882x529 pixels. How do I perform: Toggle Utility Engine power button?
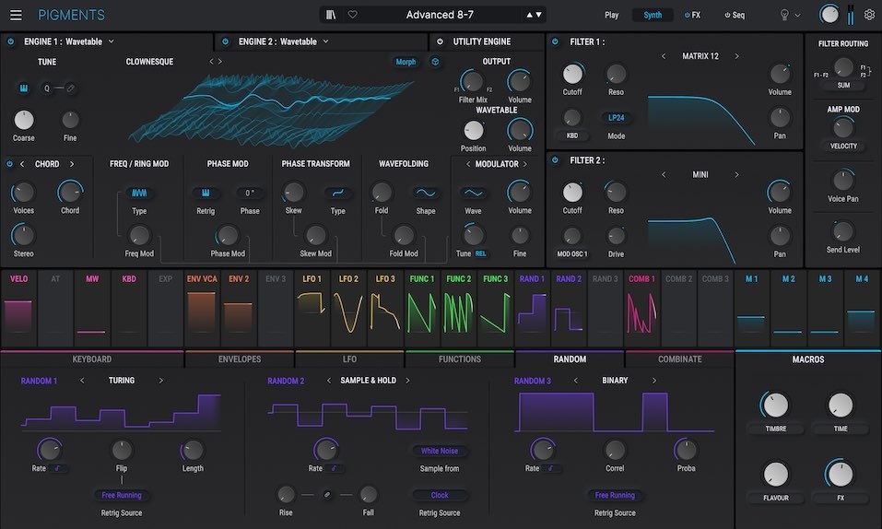point(440,41)
